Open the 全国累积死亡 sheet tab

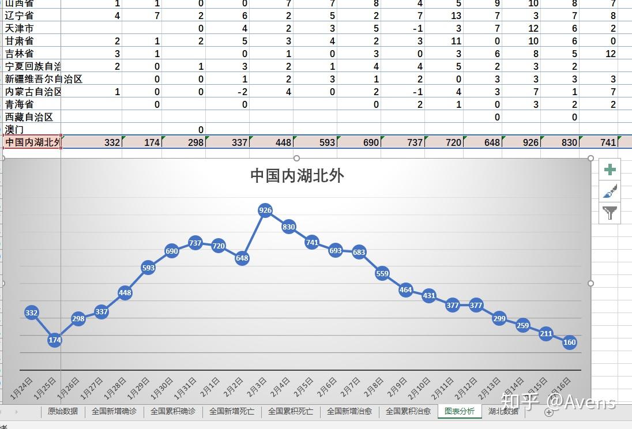click(x=291, y=412)
